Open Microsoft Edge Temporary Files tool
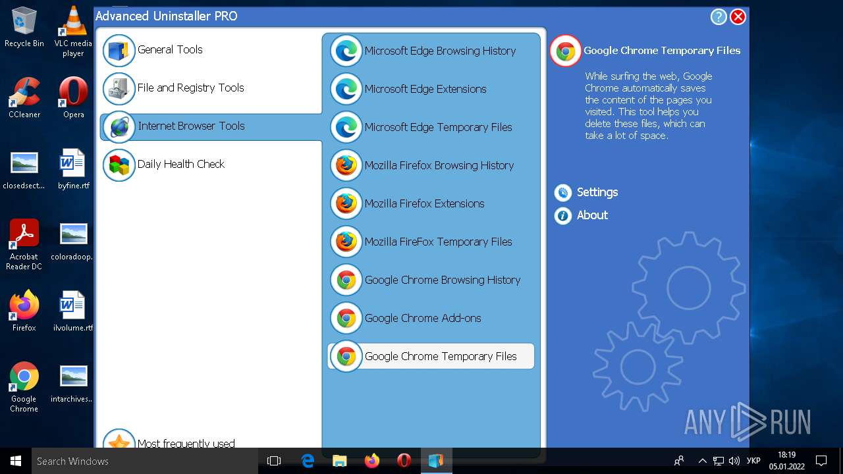Screen dimensions: 843x474 [x=438, y=127]
